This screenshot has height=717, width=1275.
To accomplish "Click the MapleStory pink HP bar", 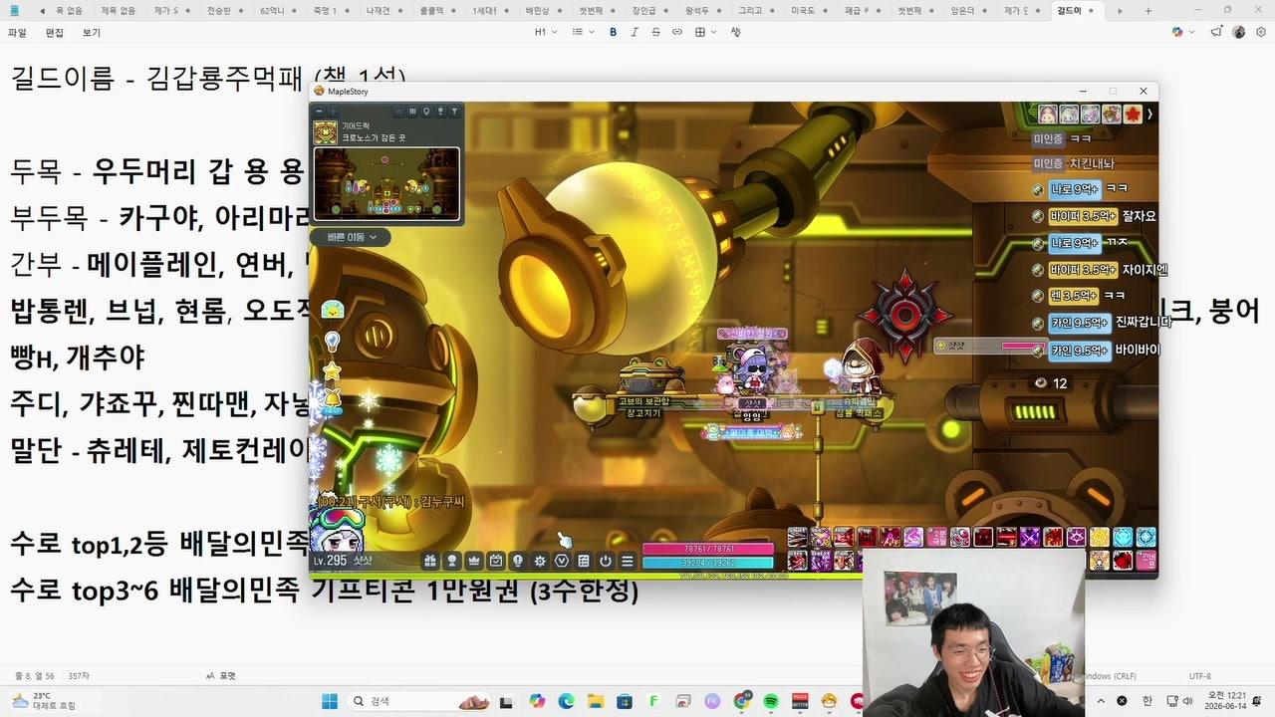I will click(707, 549).
